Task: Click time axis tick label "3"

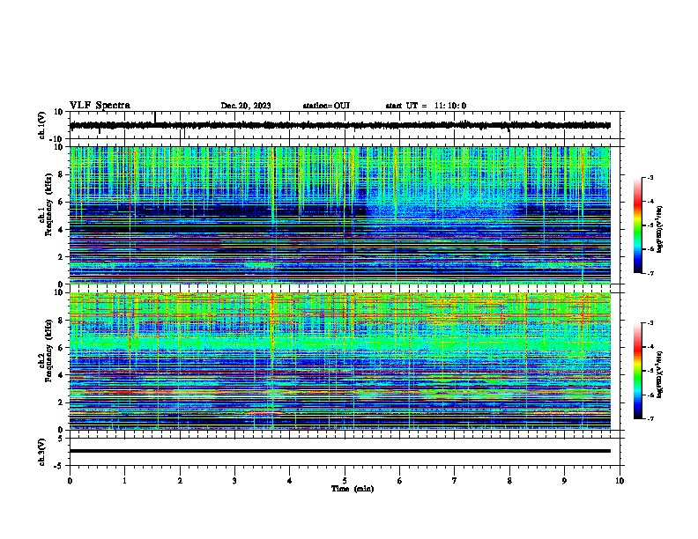Action: [x=234, y=481]
